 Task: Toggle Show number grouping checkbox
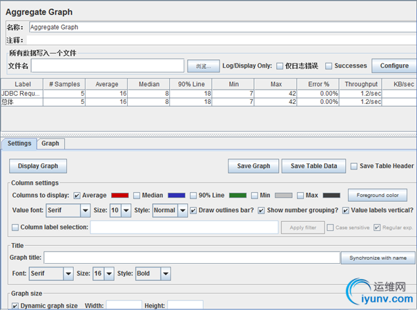click(262, 211)
